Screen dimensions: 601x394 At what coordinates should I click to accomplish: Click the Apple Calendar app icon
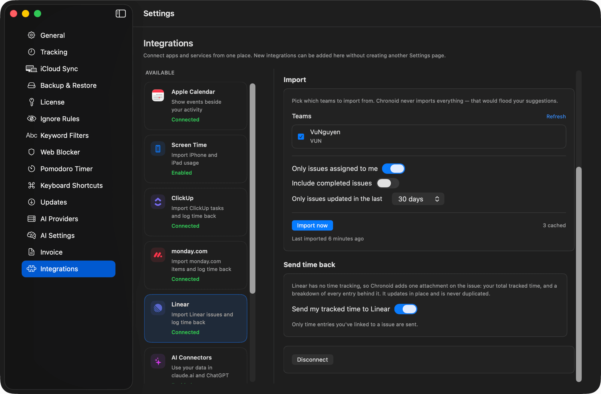click(x=158, y=96)
